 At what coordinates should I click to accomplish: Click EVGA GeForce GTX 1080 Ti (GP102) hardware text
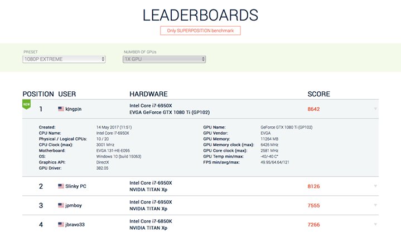170,112
